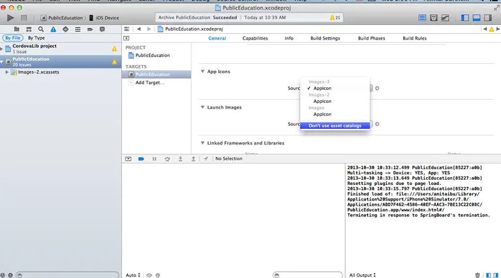
Task: Step over in the debug bar
Action: tap(167, 159)
